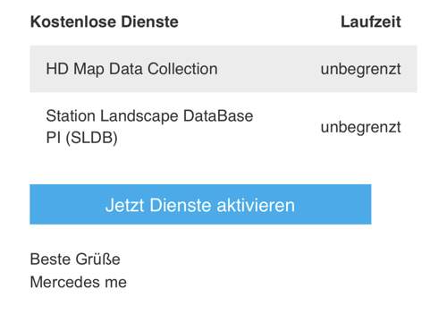447x323 pixels.
Task: Click the word aktivieren on blue button
Action: tap(256, 205)
